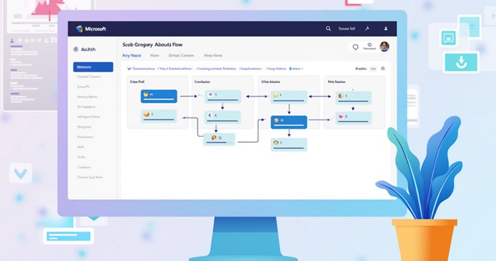The image size is (496, 261).
Task: Click the bottom flow node numbered 7
Action: click(289, 144)
